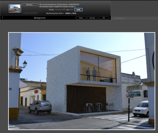Adjust the Power slider handle
This screenshot has height=133, width=158.
tap(68, 10)
